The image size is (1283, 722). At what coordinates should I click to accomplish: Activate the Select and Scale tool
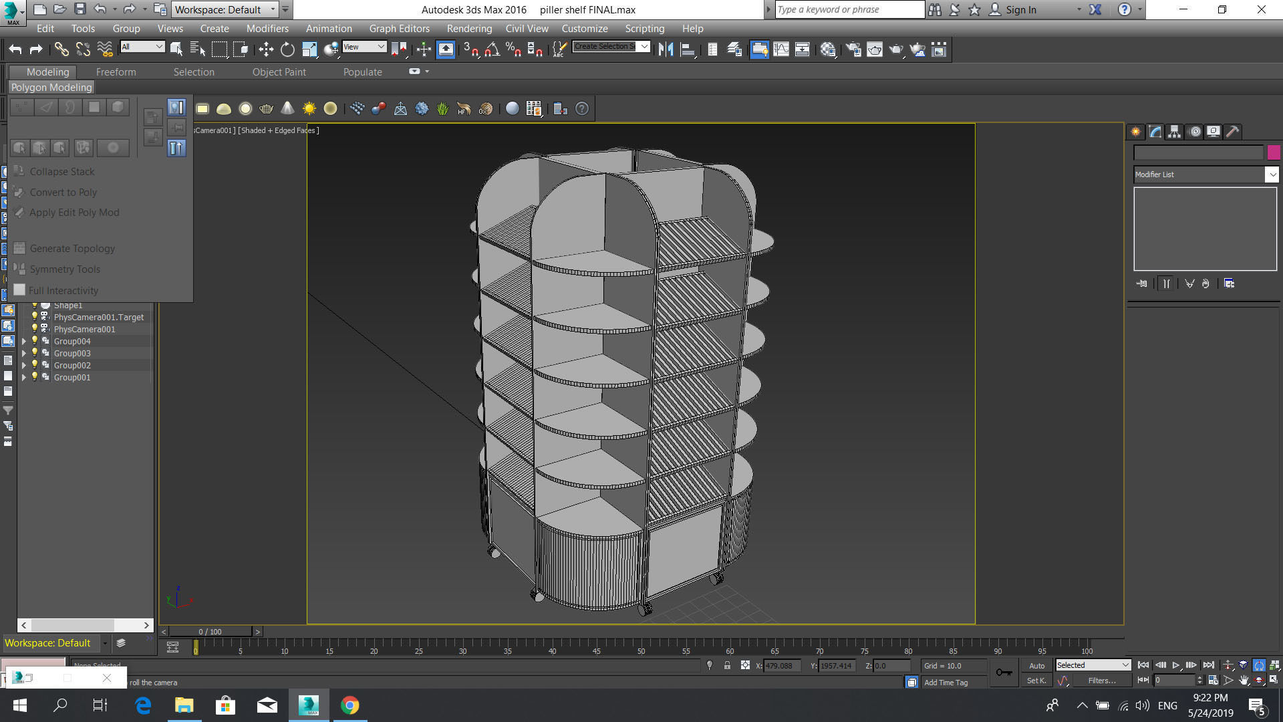[309, 49]
